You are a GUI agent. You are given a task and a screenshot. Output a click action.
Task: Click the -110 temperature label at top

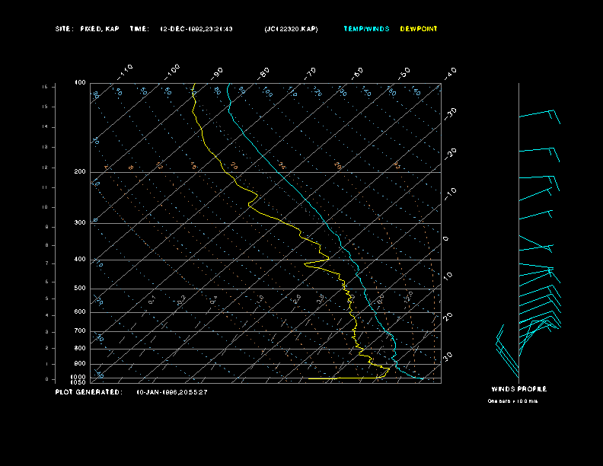click(x=125, y=72)
